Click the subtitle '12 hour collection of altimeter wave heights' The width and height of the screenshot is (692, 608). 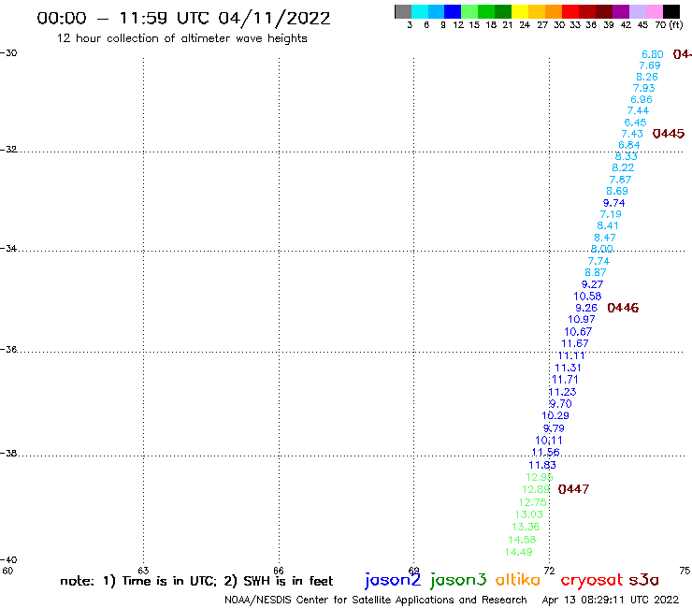click(x=181, y=38)
